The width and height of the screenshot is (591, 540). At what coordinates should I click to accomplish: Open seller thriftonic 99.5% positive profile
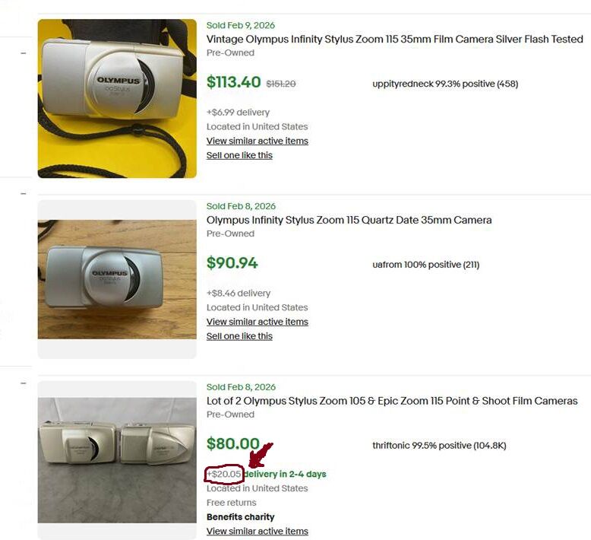439,445
